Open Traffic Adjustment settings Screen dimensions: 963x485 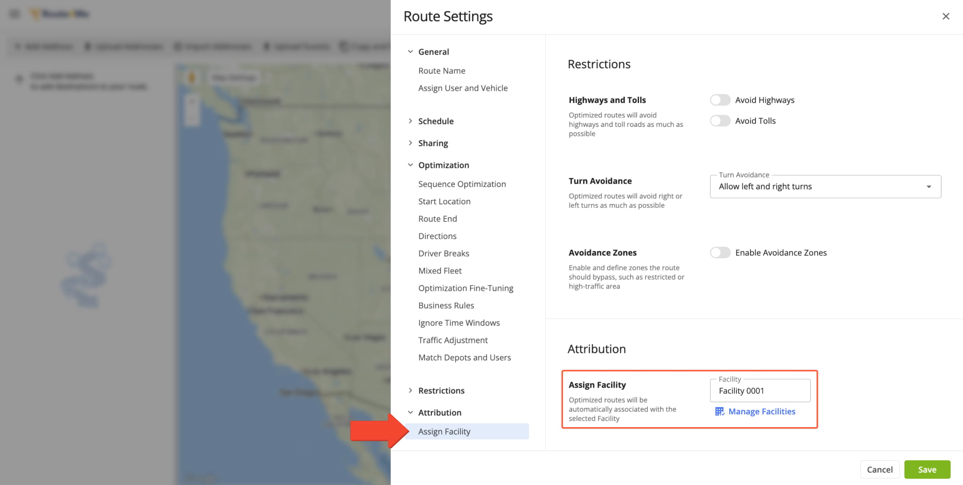[453, 340]
